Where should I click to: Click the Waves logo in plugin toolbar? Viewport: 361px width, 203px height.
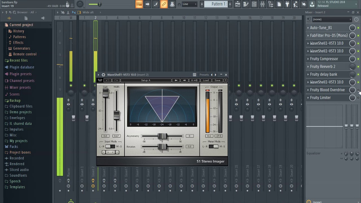pyautogui.click(x=100, y=80)
